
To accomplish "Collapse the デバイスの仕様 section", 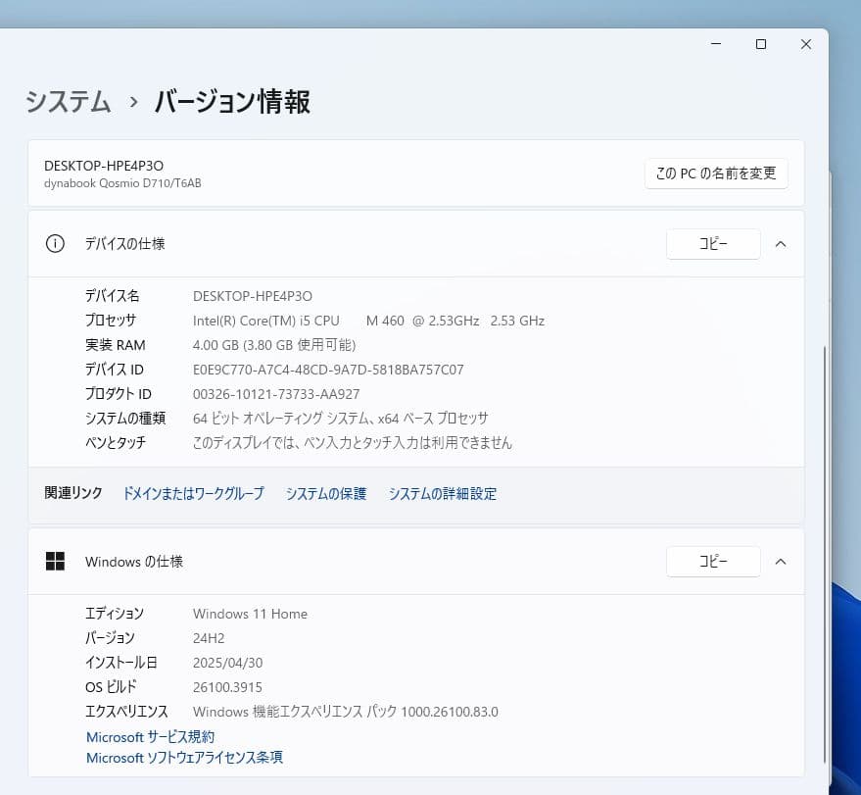I will click(x=781, y=243).
